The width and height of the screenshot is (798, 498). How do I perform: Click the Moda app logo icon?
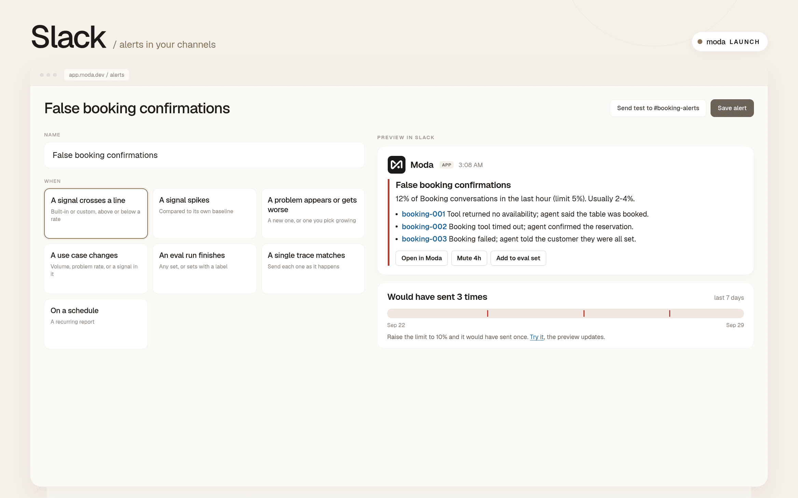tap(396, 165)
